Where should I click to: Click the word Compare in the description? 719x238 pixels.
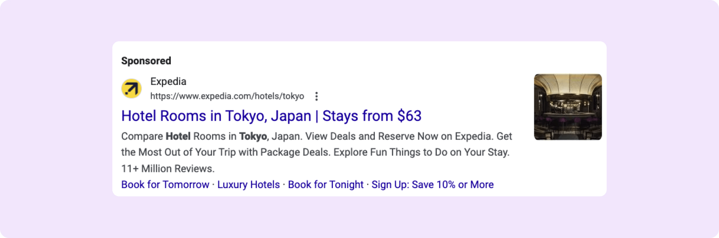(142, 136)
